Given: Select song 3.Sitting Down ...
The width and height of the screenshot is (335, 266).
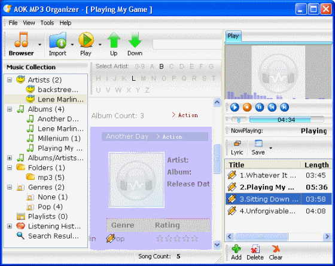Looking at the screenshot, I should [278, 199].
